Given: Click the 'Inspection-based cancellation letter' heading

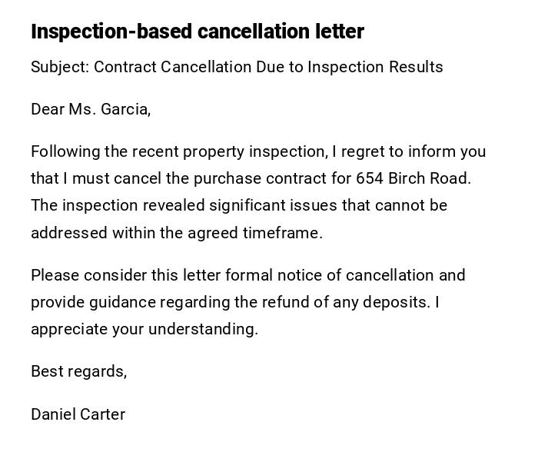Looking at the screenshot, I should pos(197,32).
